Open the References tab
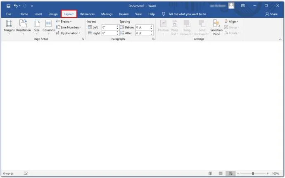 (x=87, y=14)
